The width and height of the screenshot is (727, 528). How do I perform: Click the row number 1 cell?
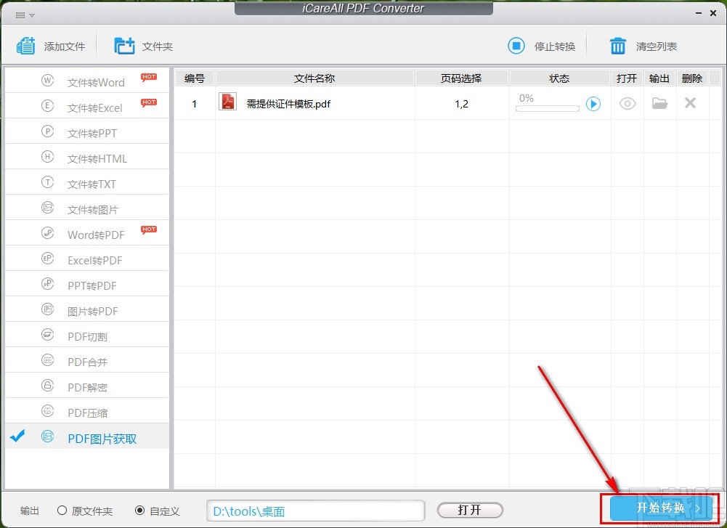(x=194, y=104)
